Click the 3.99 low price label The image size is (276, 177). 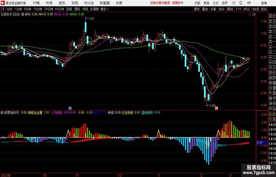pos(212,106)
